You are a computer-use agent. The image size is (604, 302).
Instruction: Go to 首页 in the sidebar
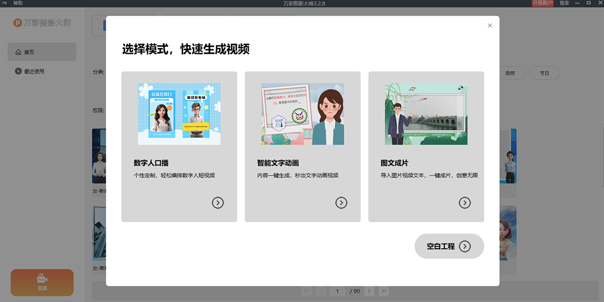coord(42,52)
